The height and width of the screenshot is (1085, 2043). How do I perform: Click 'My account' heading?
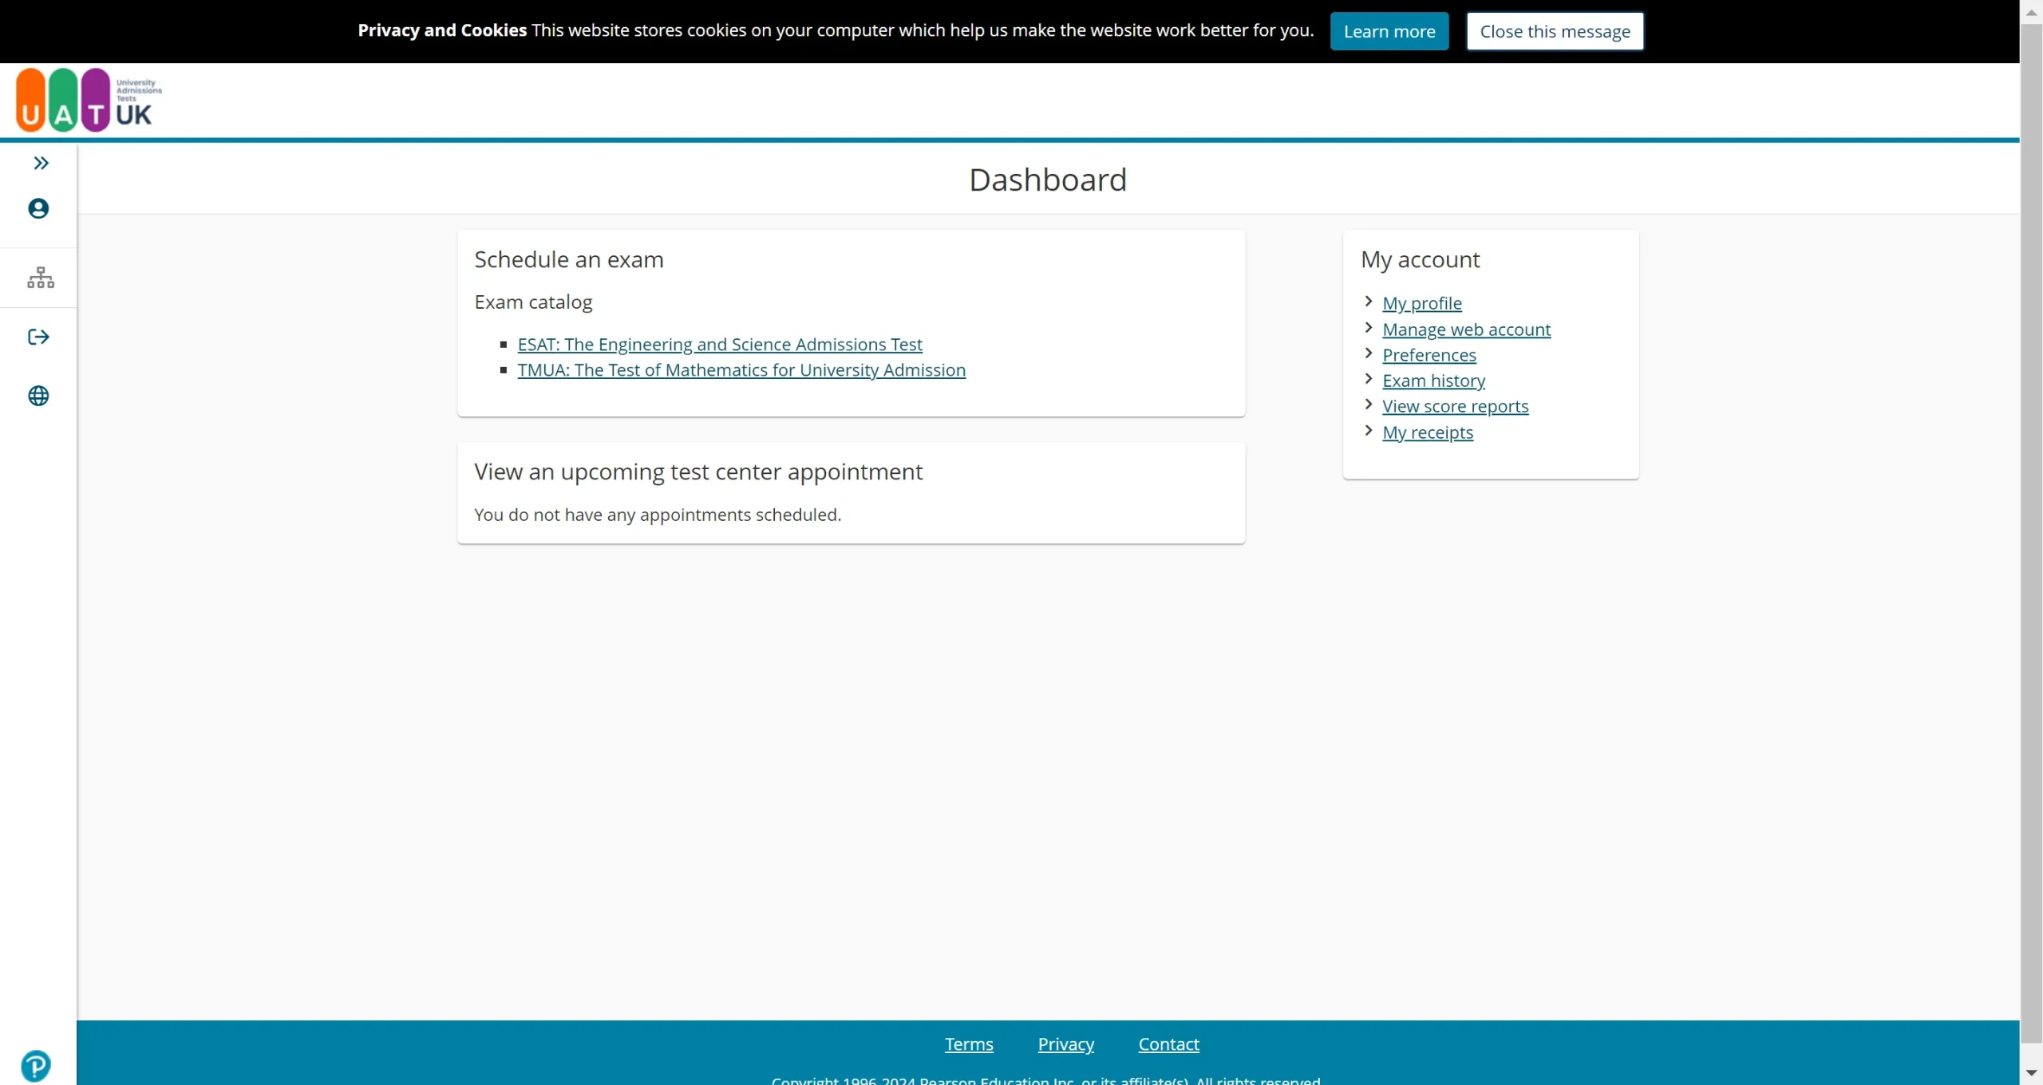coord(1420,260)
